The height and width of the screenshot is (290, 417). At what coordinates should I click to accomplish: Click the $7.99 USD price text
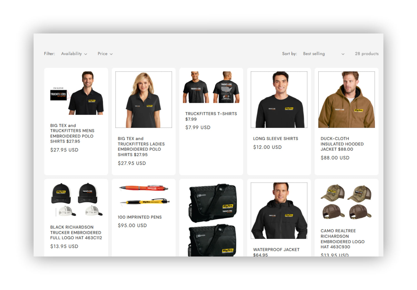click(198, 128)
